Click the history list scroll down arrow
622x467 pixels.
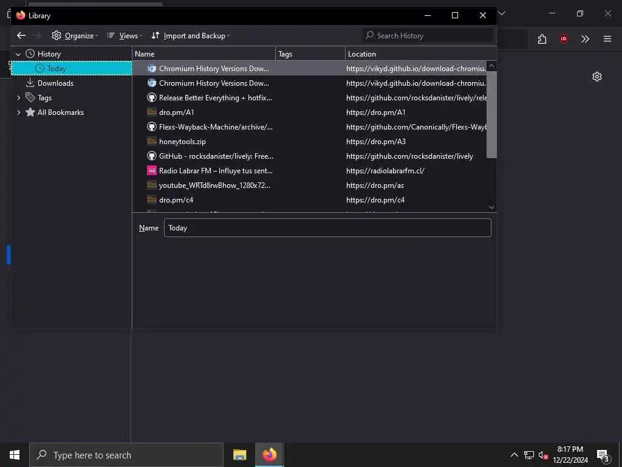491,207
